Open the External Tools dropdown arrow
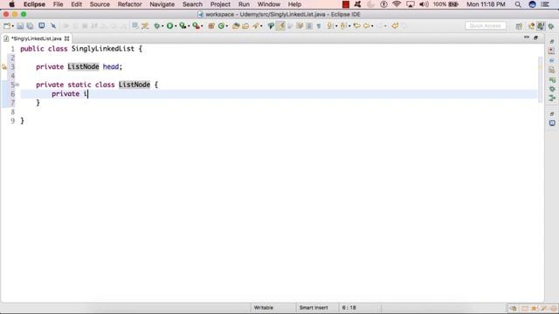This screenshot has height=314, width=559. pos(202,26)
